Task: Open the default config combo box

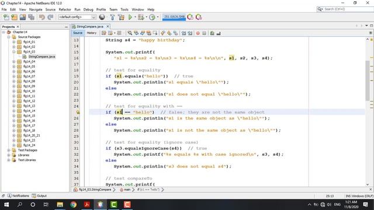Action: click(x=77, y=17)
